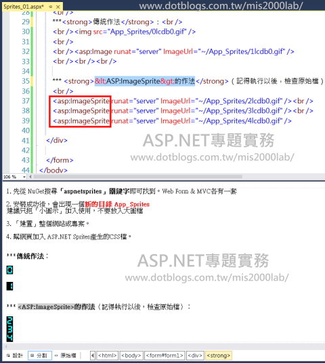Screen dimensions: 325x363
Task: Click bold aspnetsprites keyword in design pane
Action: pos(83,191)
